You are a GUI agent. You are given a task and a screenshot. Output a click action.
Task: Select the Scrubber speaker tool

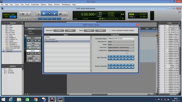tap(60, 14)
